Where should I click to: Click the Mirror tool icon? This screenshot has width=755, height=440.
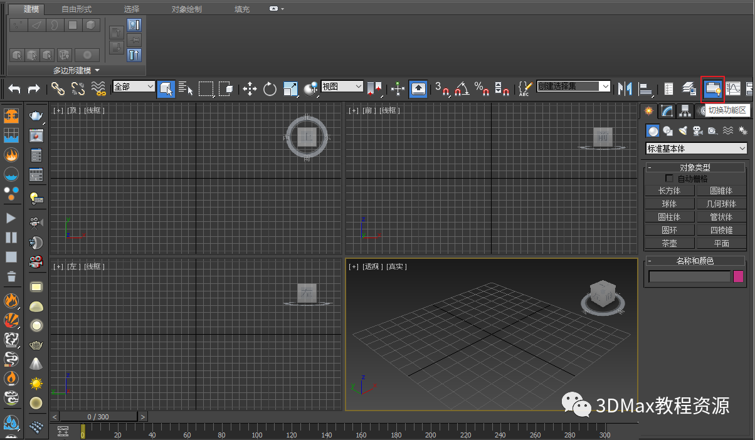point(625,89)
